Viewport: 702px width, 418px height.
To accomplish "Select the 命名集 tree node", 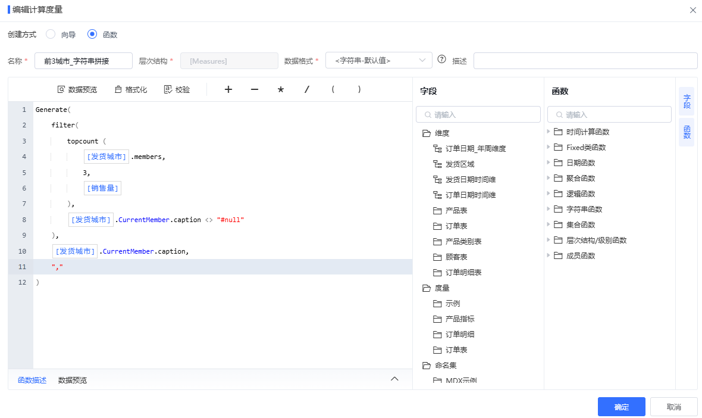I will point(446,366).
